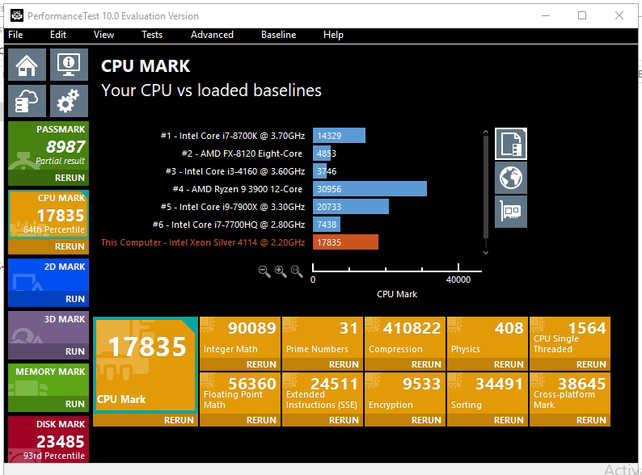
Task: Zoom out the CPU Mark chart
Action: 264,271
